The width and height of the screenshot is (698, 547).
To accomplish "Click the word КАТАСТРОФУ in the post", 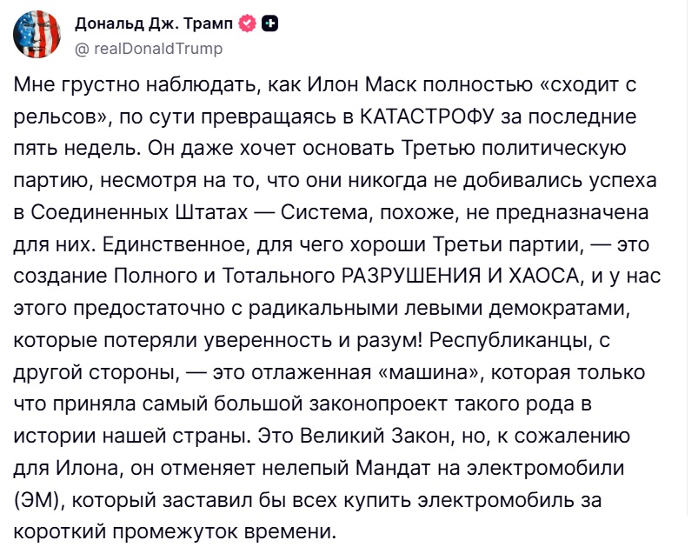I will pyautogui.click(x=428, y=117).
